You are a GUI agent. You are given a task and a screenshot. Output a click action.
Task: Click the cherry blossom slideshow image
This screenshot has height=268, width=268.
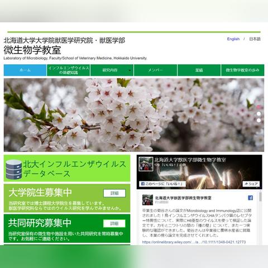tap(134, 115)
